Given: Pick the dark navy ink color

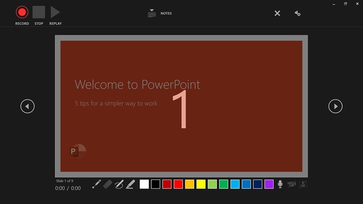Looking at the screenshot, I should tap(258, 184).
